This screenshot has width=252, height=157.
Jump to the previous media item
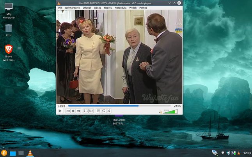coord(68,111)
